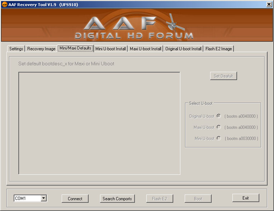This screenshot has height=211, width=274.
Task: Click the 'bootm a0030000' text
Action: click(241, 139)
